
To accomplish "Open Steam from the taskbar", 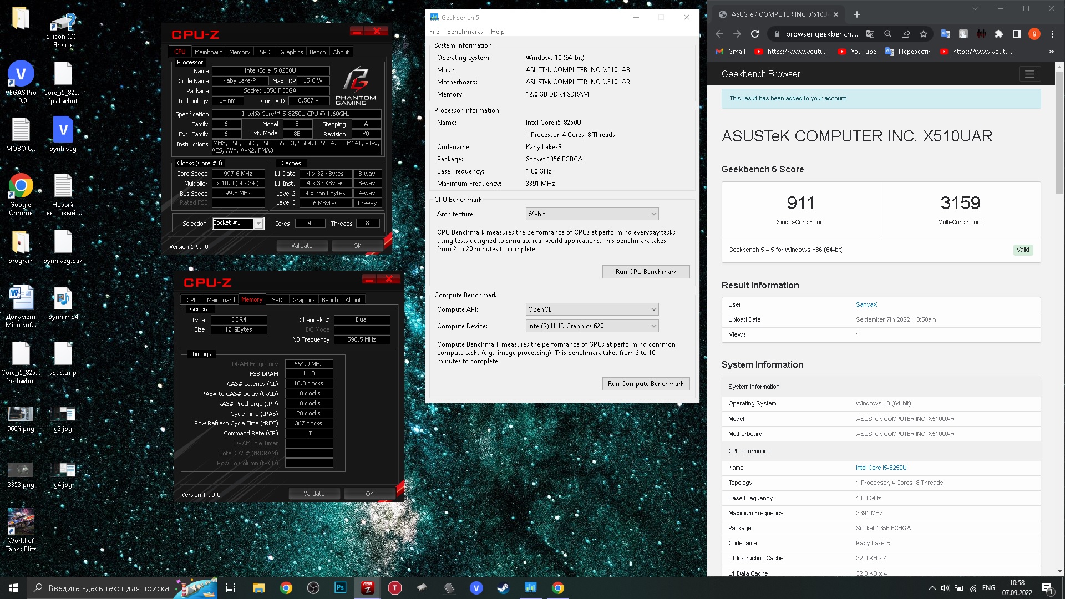I will coord(503,588).
